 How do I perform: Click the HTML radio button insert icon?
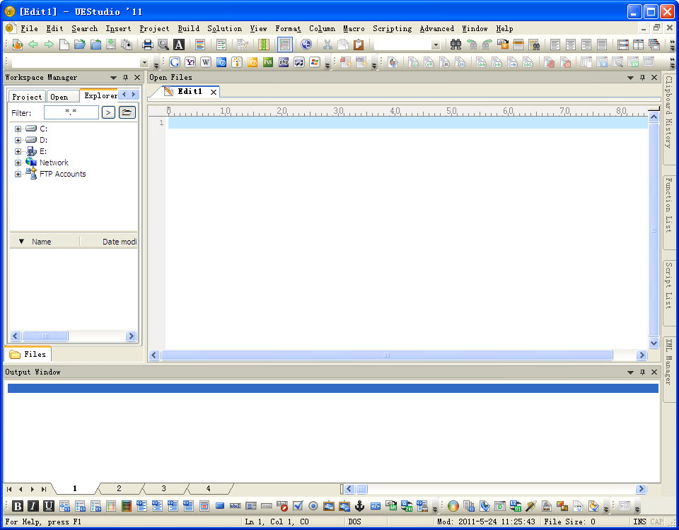tap(313, 506)
